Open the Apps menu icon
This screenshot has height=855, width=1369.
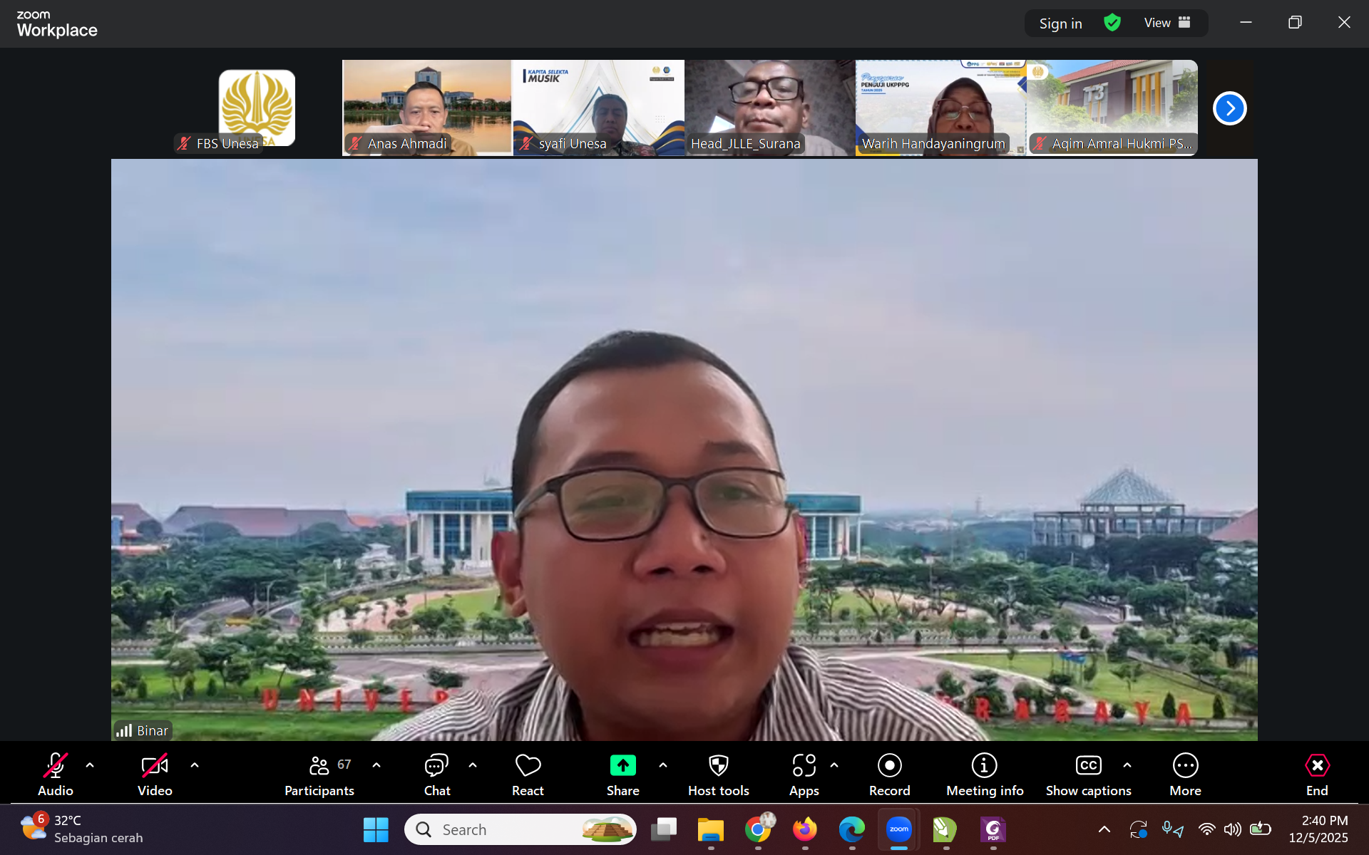(804, 773)
